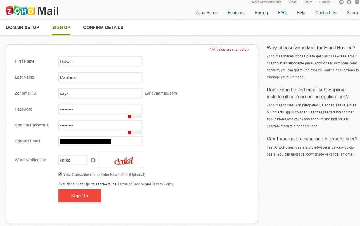Click the Zoho Mail logo
The height and width of the screenshot is (226, 360).
click(x=32, y=11)
